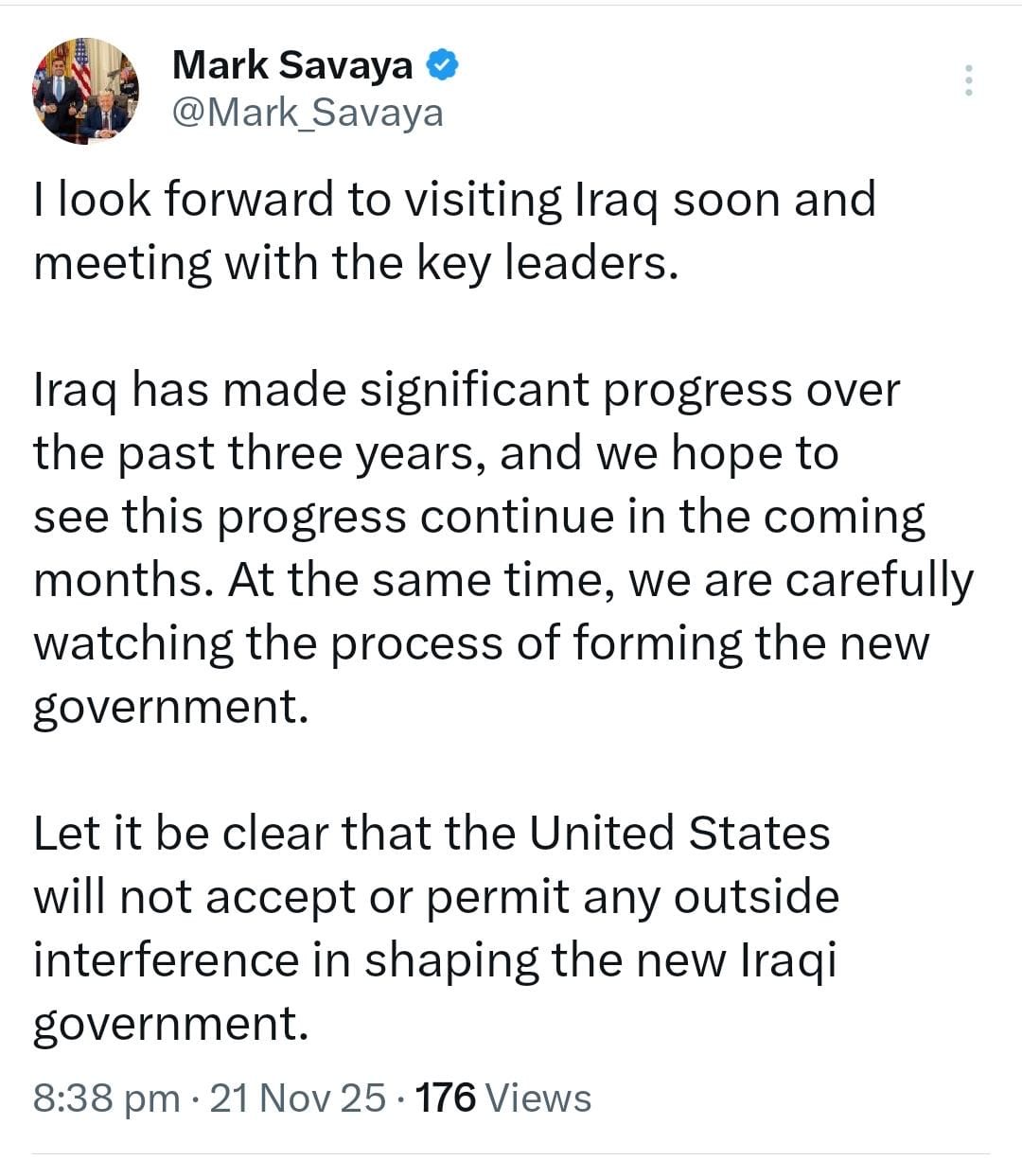Visit the @Mark_Savaya handle link
Screen dimensions: 1022x1160
308,113
